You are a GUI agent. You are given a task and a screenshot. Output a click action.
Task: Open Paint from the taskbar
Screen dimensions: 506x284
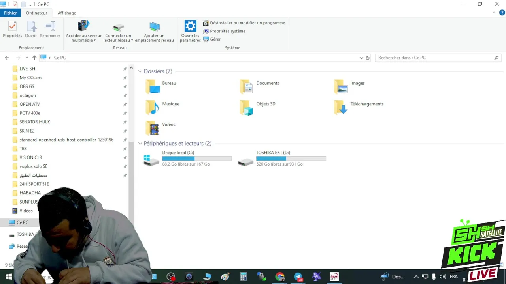coord(225,277)
